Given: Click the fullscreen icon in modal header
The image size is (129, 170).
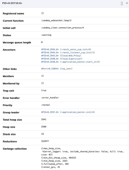Looking at the screenshot, I should [x=122, y=3].
